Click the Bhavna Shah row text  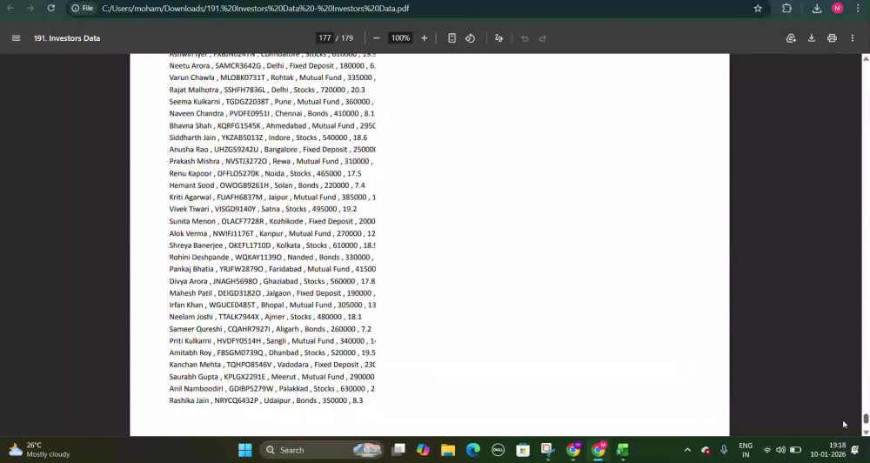(x=272, y=125)
